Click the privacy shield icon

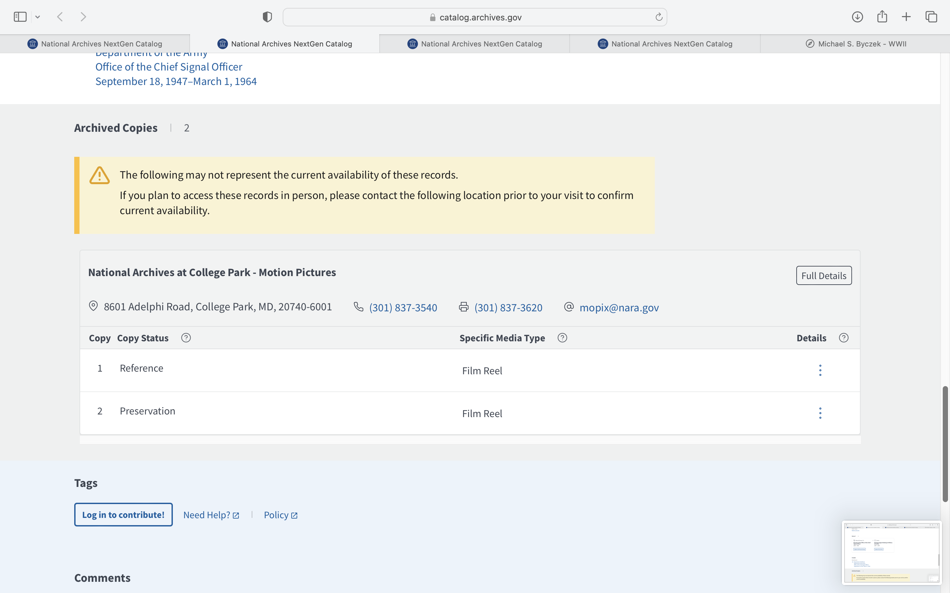coord(267,17)
